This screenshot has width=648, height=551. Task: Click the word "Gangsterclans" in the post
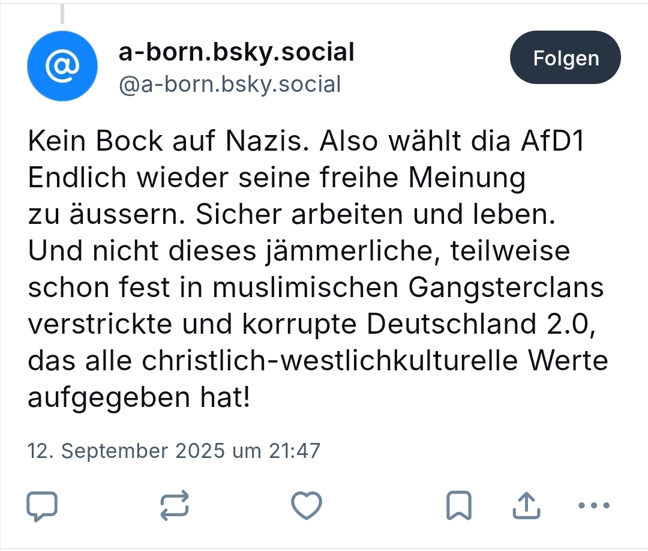506,288
